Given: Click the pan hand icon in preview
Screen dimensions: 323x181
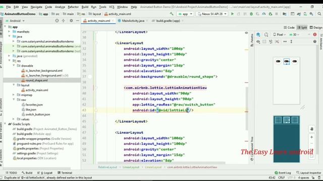Looking at the screenshot, I should tap(311, 129).
